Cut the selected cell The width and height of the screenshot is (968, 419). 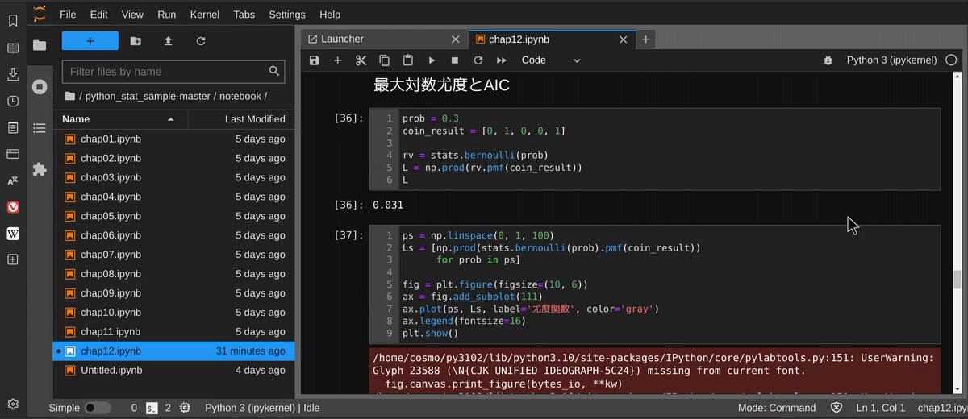pos(361,60)
